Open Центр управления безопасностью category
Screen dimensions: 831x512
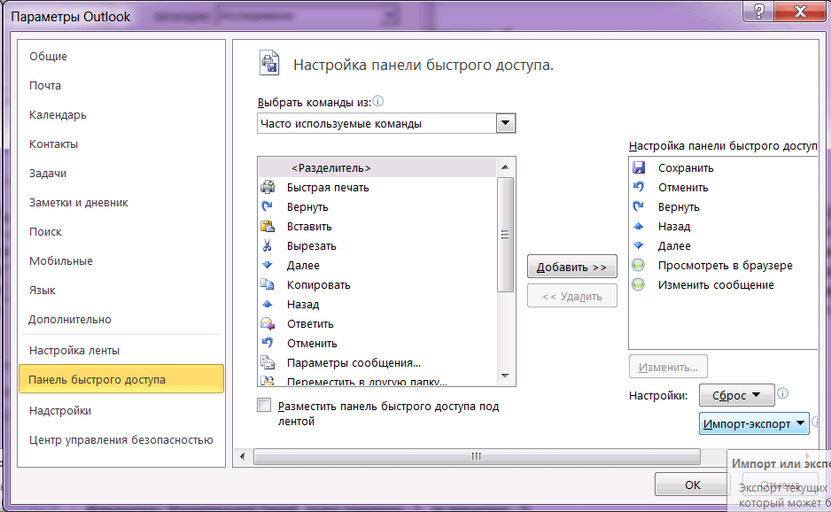[121, 439]
